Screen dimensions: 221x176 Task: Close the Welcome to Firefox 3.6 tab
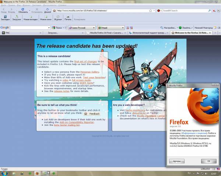(210, 33)
